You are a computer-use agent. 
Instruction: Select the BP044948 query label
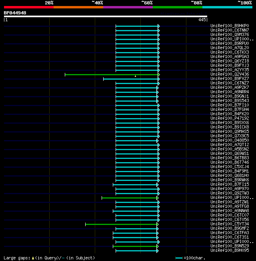(x=15, y=13)
